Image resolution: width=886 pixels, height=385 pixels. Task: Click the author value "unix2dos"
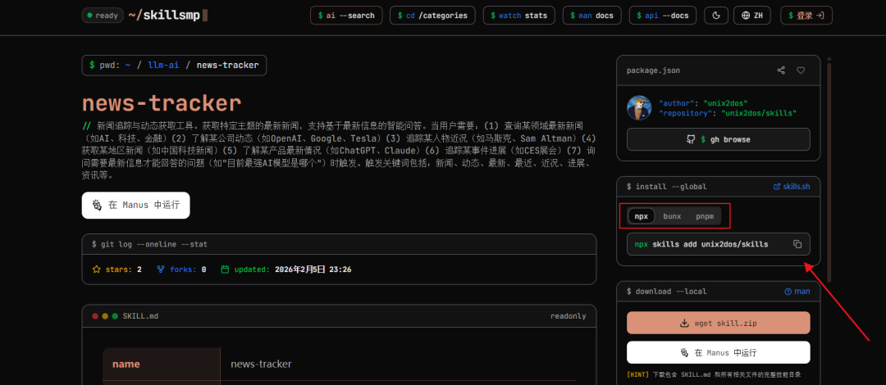tap(727, 103)
